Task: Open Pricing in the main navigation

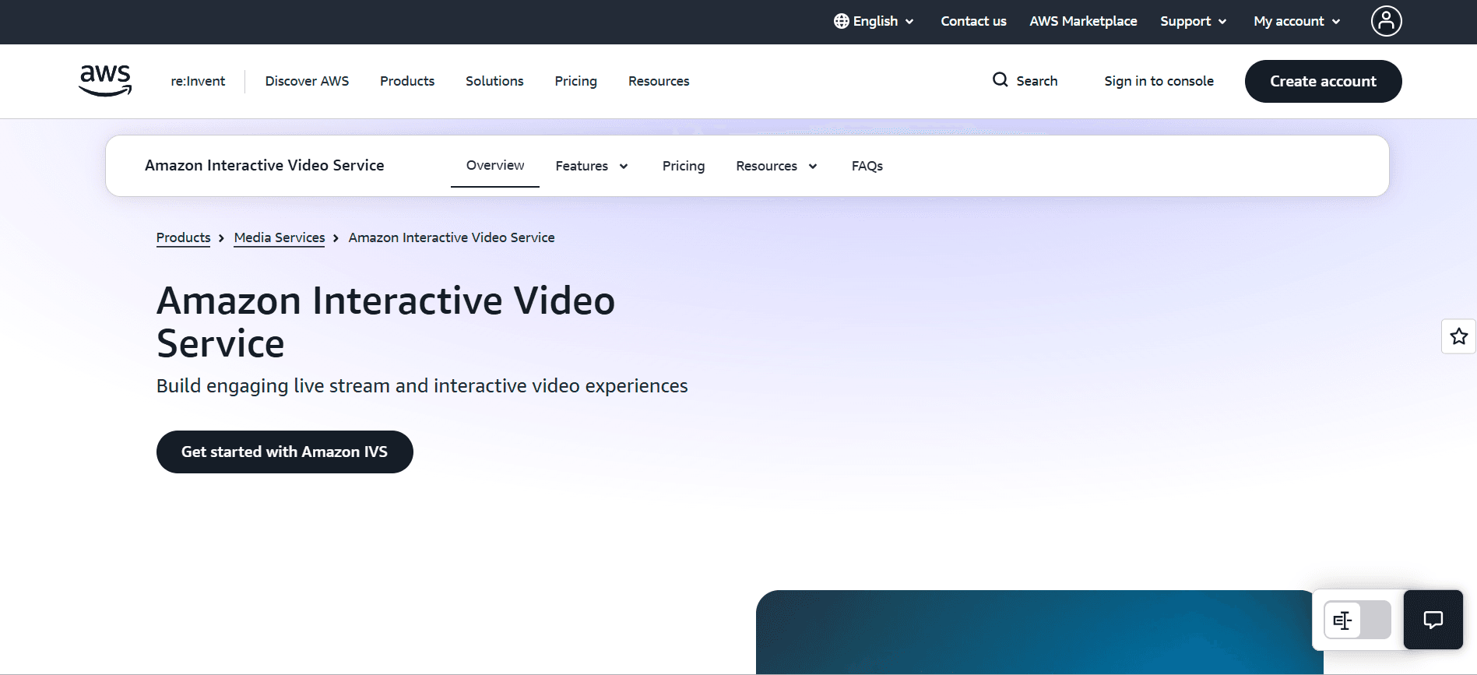Action: (x=575, y=81)
